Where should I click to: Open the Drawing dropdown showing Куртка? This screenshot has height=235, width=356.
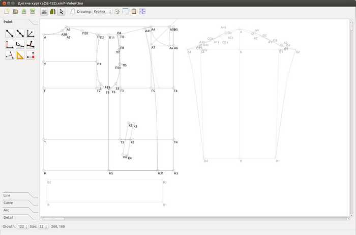102,11
